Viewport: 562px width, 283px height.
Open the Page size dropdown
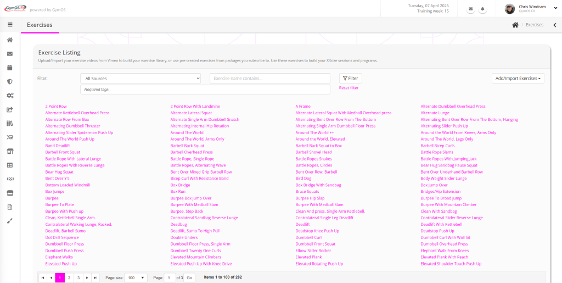[x=136, y=278]
